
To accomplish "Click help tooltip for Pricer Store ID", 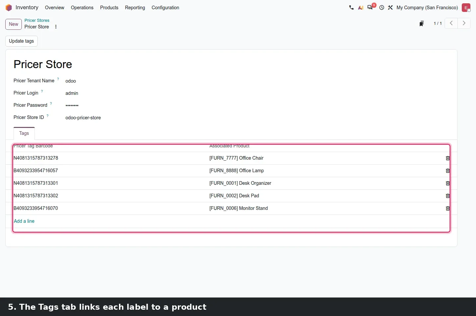I will (x=48, y=116).
